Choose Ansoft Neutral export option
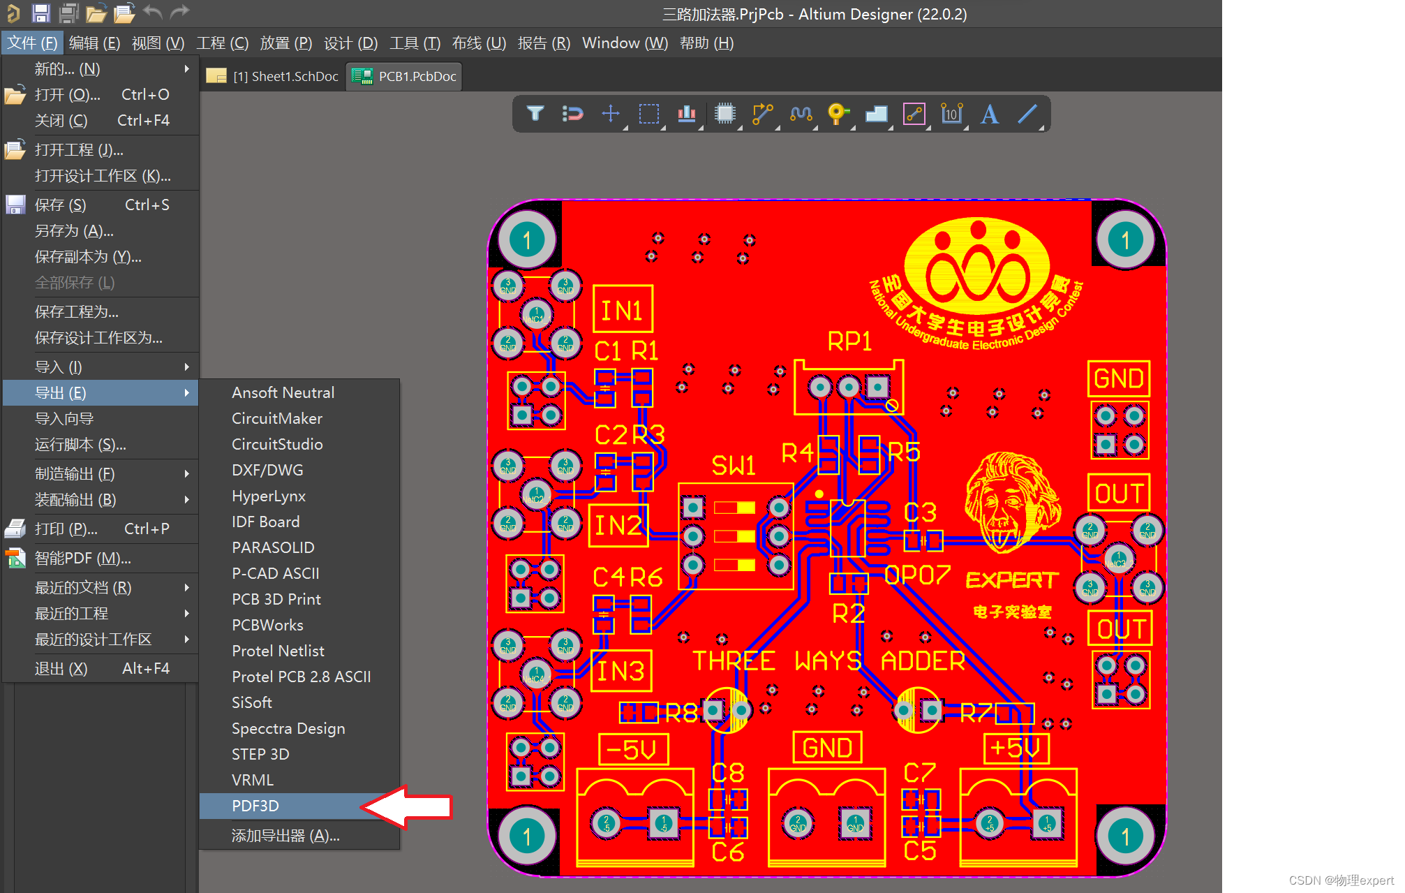 click(283, 392)
